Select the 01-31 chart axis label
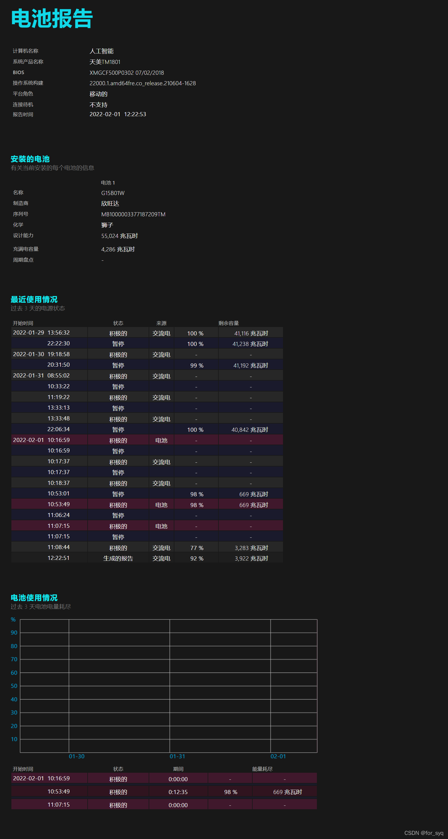448x839 pixels. pyautogui.click(x=177, y=756)
